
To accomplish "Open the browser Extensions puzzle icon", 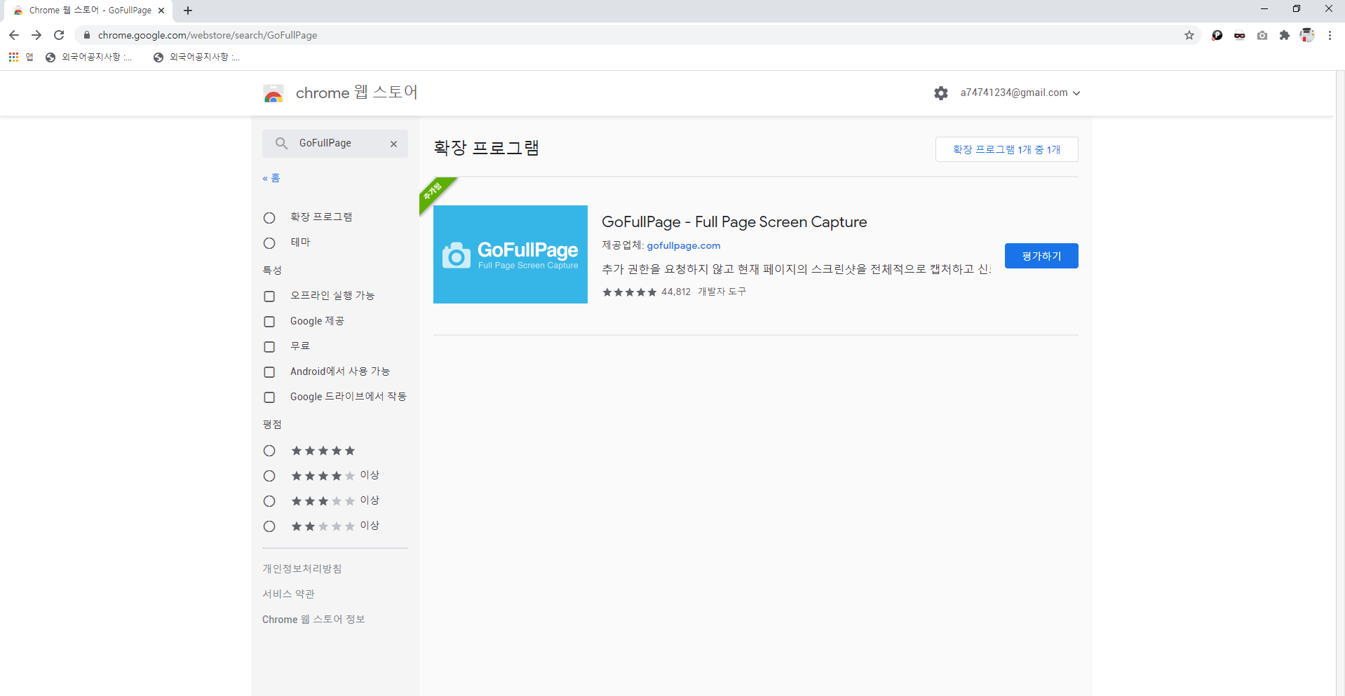I will 1285,35.
